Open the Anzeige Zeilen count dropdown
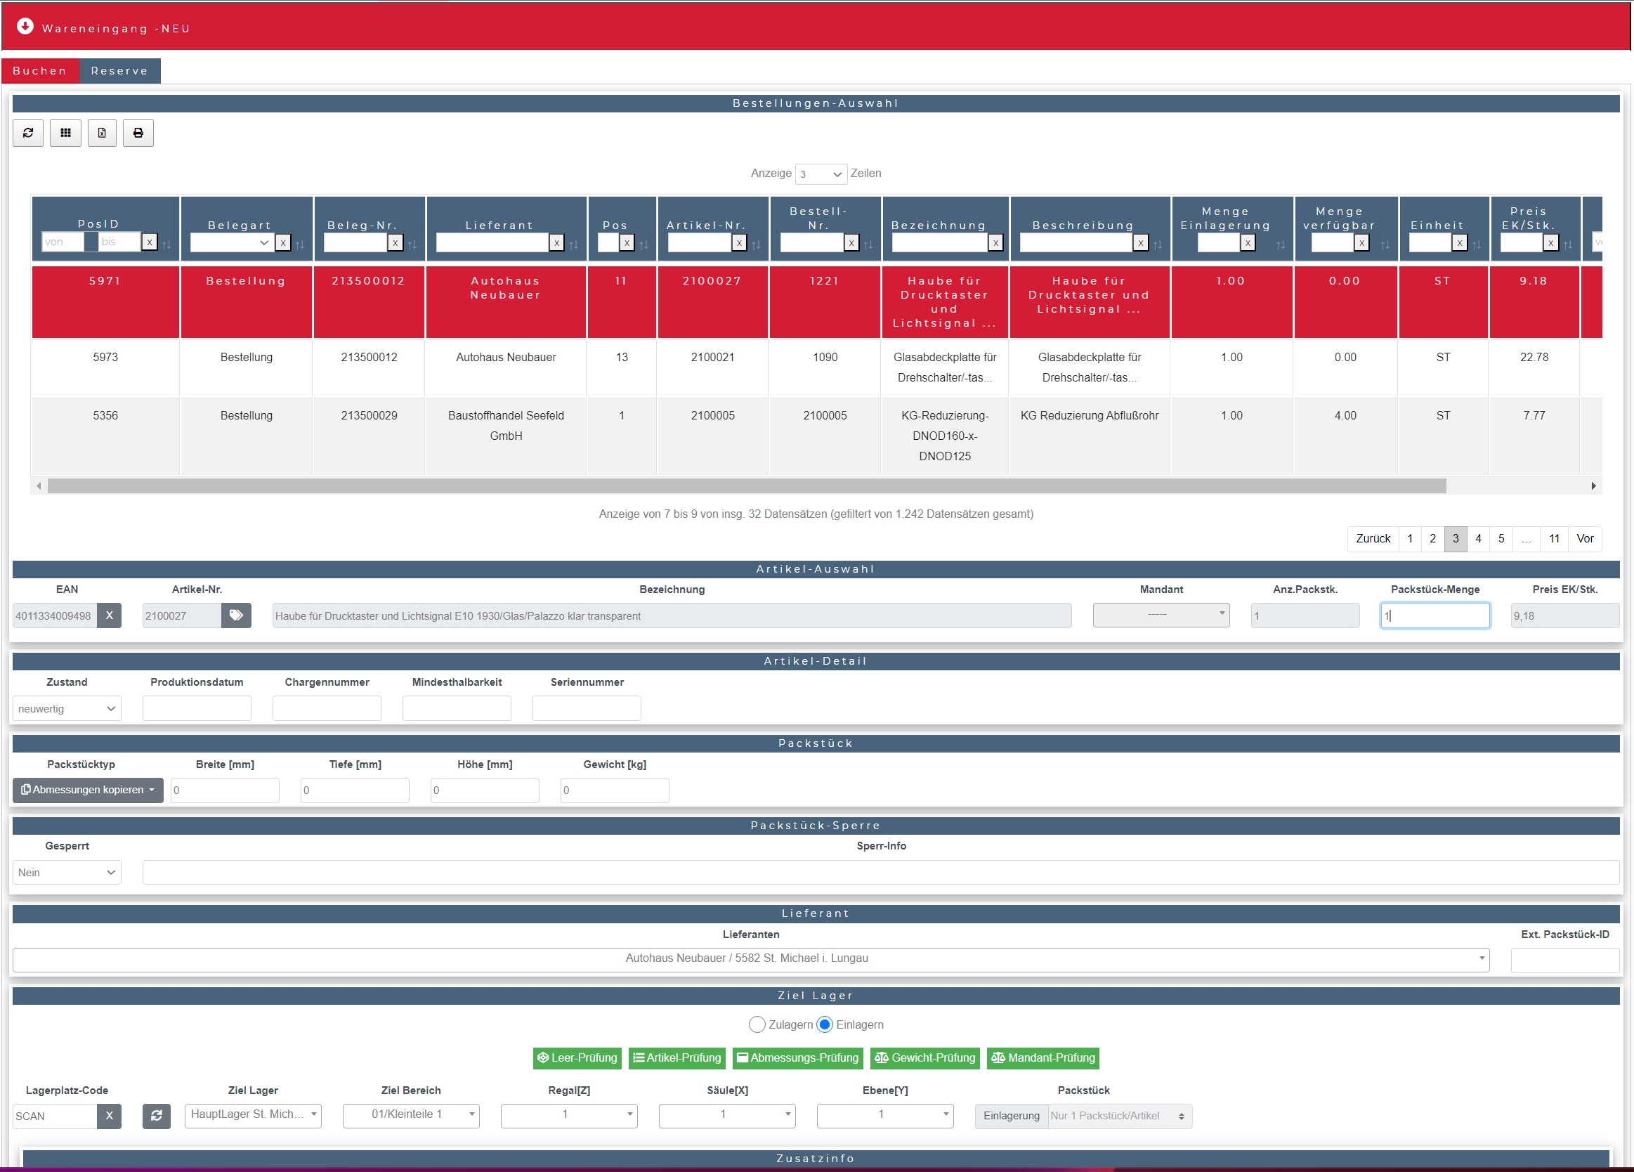 click(821, 174)
